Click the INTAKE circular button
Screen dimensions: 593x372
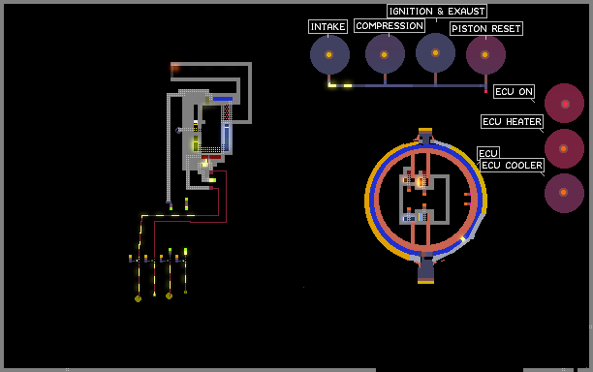point(329,54)
